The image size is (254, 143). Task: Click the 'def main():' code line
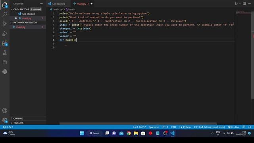click(68, 40)
